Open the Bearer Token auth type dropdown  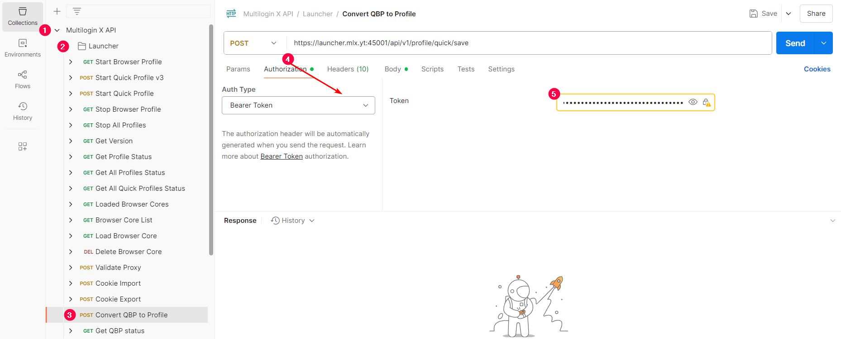click(298, 105)
